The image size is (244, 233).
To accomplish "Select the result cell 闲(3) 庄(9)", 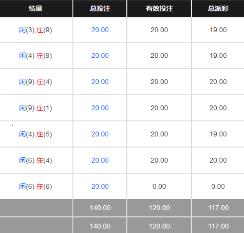I will click(x=35, y=30).
